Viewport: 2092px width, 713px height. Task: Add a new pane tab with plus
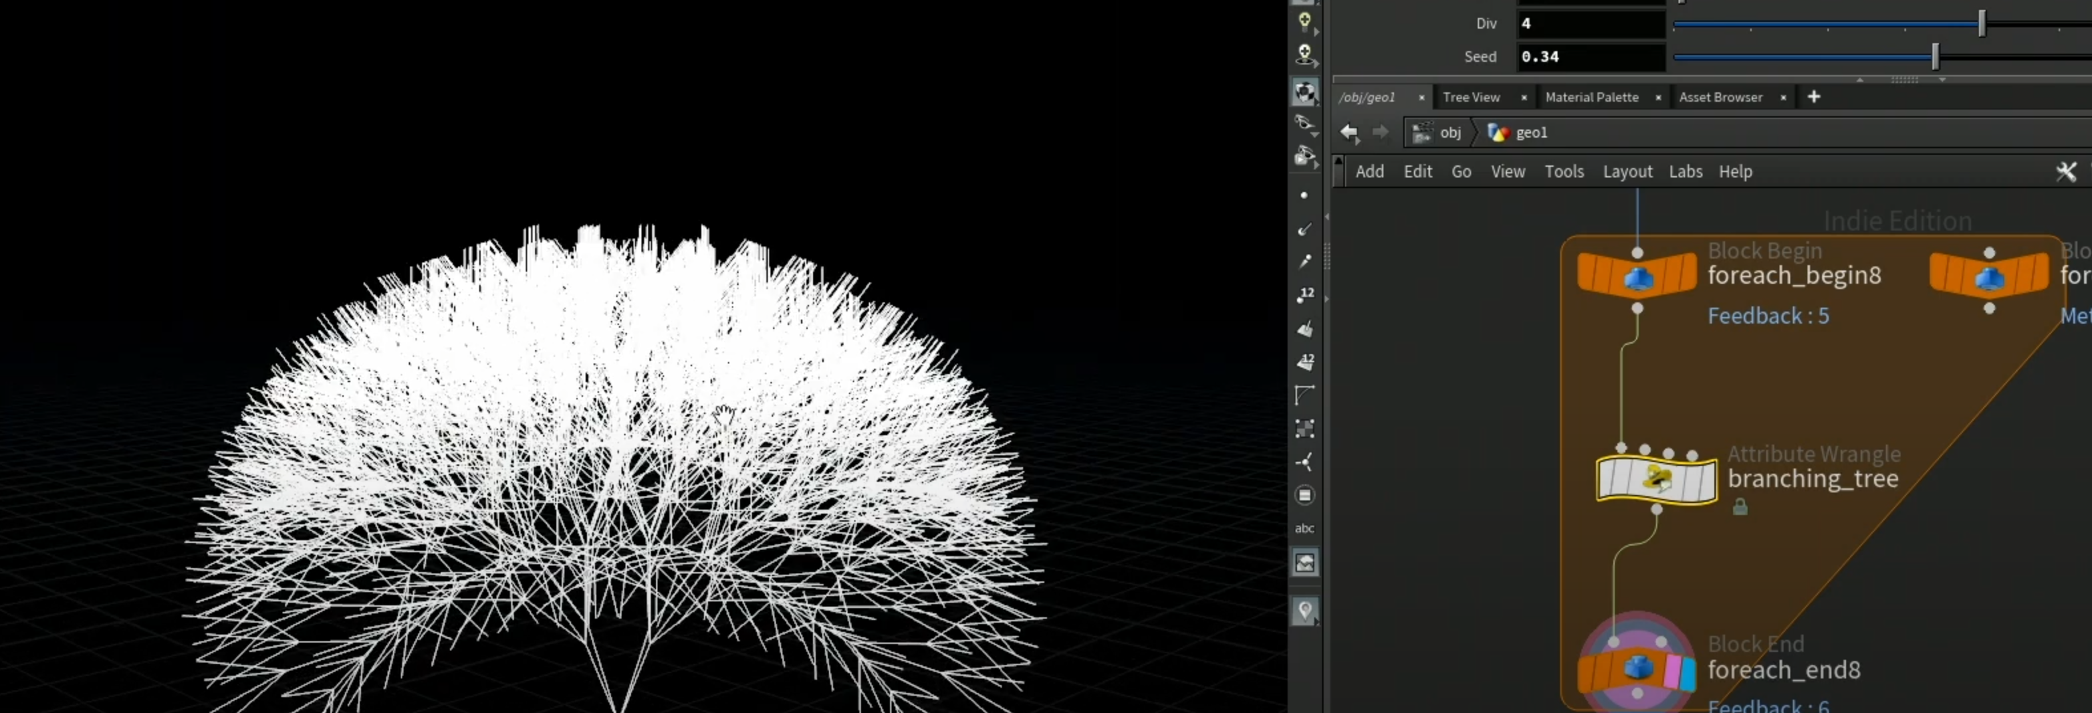(x=1813, y=96)
